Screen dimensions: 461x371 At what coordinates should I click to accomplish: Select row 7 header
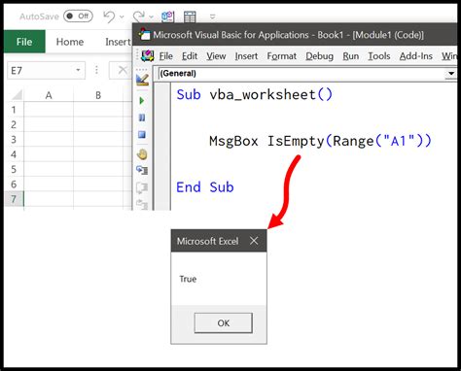14,199
